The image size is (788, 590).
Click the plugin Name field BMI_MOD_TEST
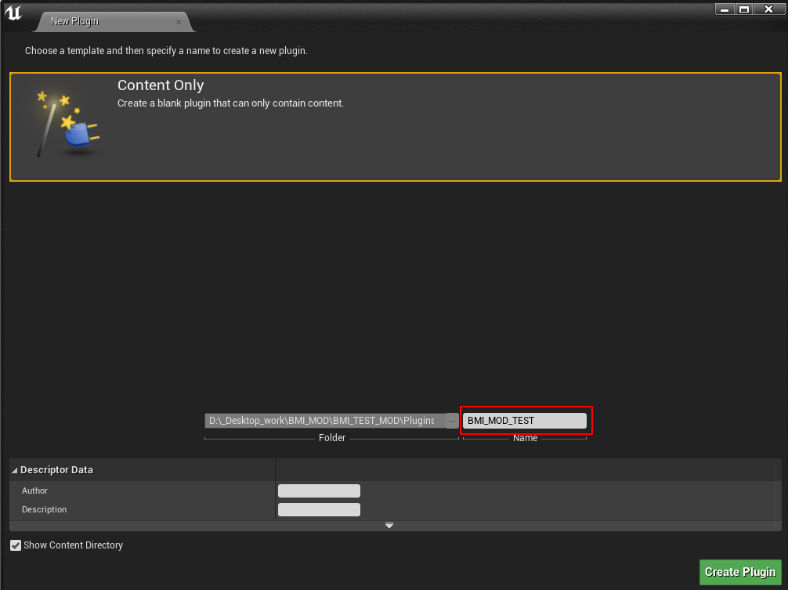click(524, 421)
